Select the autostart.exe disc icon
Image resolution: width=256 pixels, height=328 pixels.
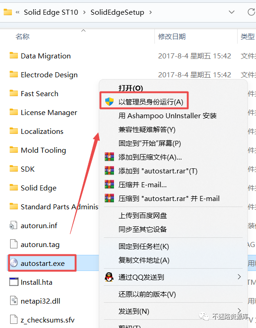(14, 263)
